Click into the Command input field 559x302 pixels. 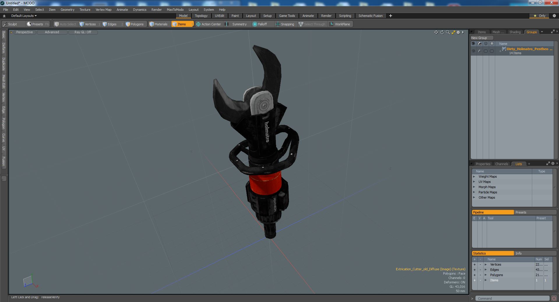point(512,299)
